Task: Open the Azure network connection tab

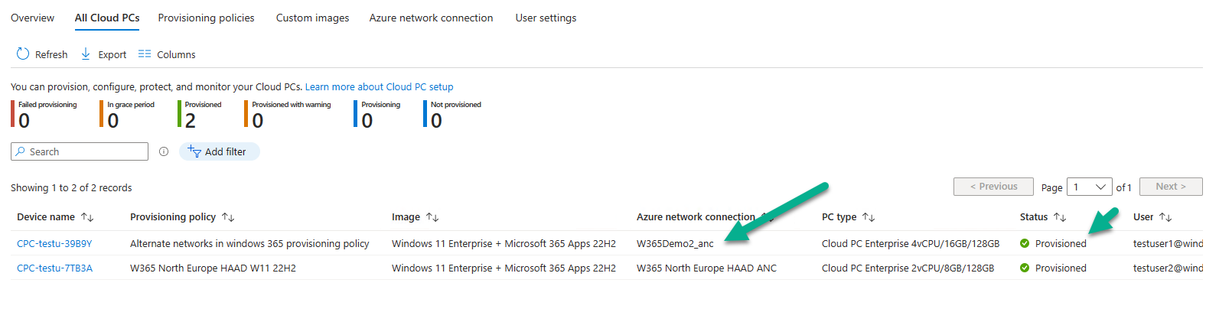Action: pos(431,18)
